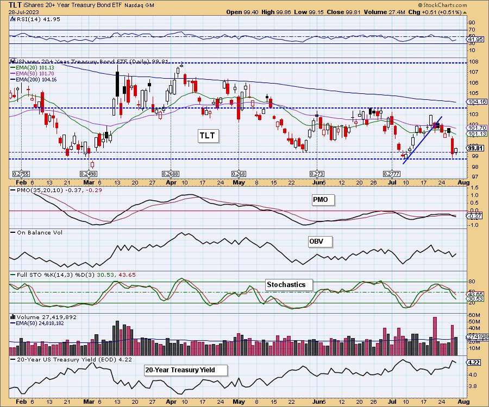
Task: Click the 20-Year Treasury Yield annotation box
Action: tap(186, 370)
